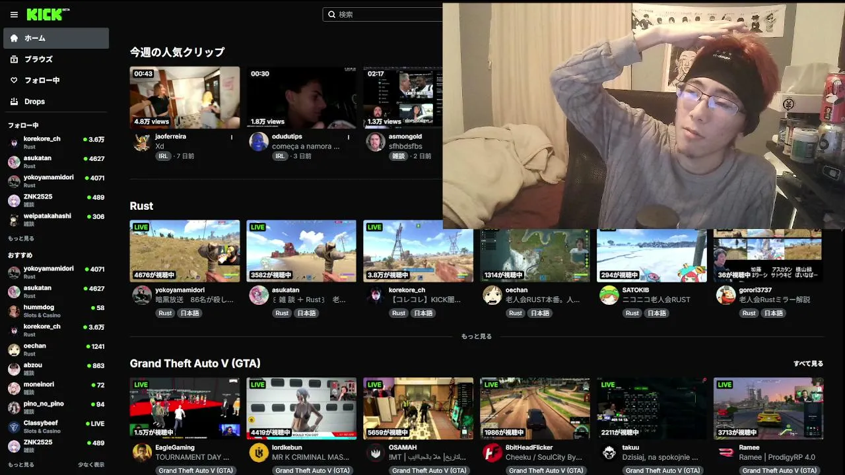
Task: Click SATOKIB avatar in Rust row
Action: [609, 295]
